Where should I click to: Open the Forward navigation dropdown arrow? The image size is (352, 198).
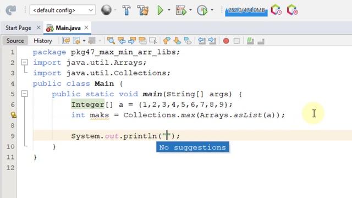(x=100, y=41)
